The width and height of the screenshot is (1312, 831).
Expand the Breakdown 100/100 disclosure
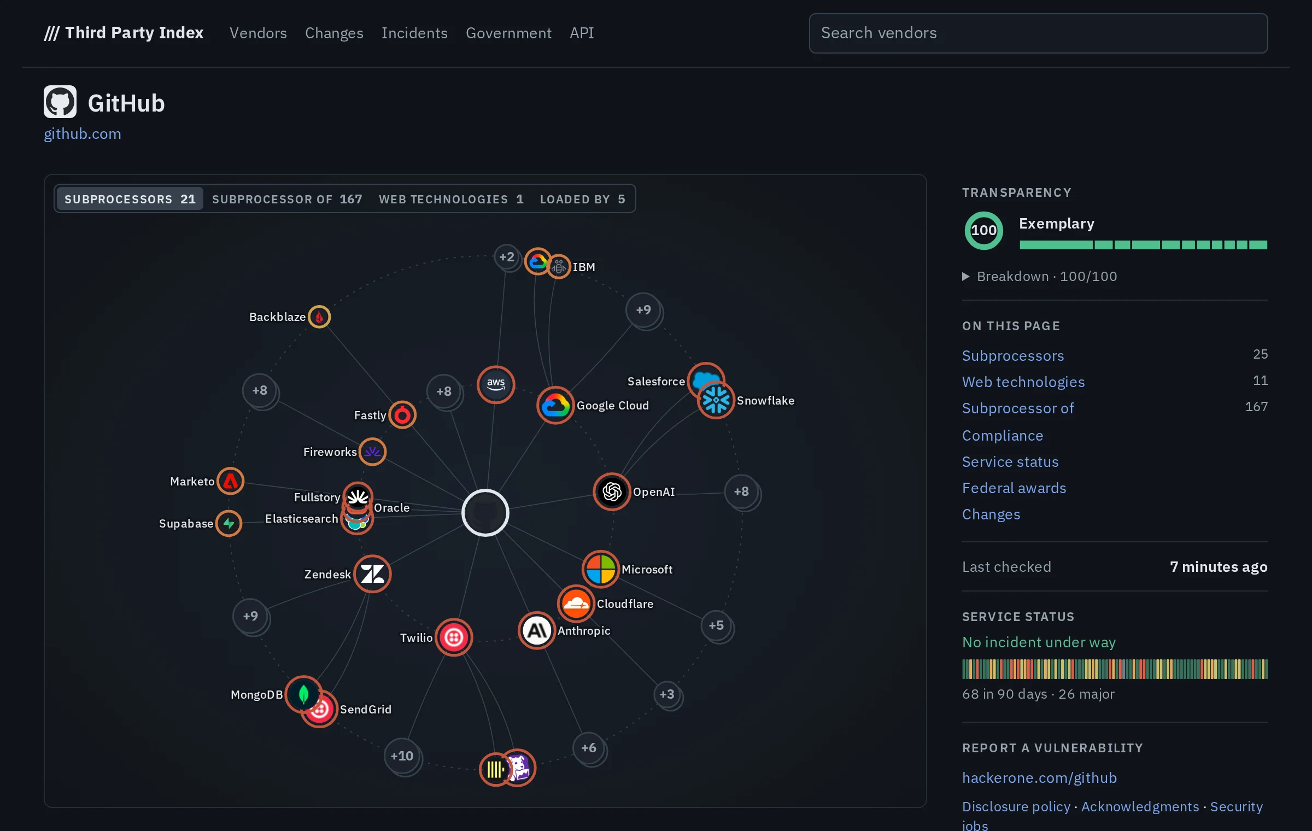1040,277
